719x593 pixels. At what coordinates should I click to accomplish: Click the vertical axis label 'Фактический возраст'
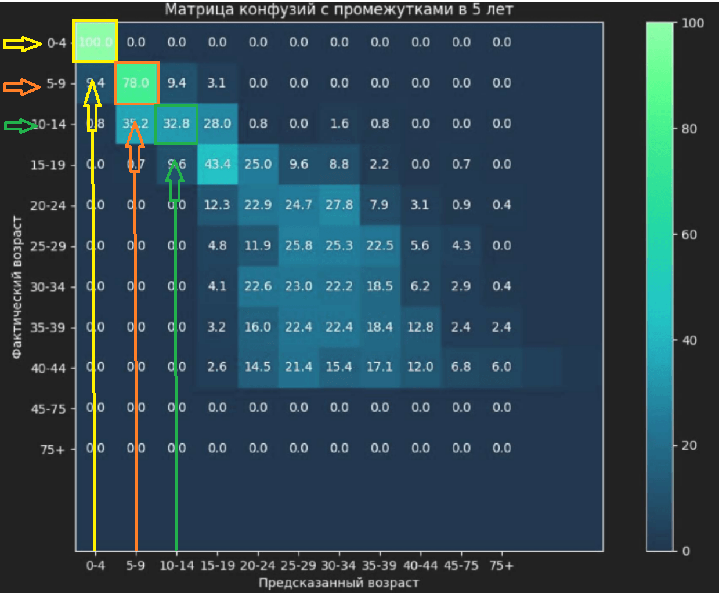tap(17, 287)
